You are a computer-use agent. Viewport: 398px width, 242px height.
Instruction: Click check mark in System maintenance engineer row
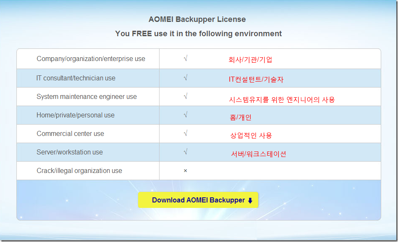[186, 96]
